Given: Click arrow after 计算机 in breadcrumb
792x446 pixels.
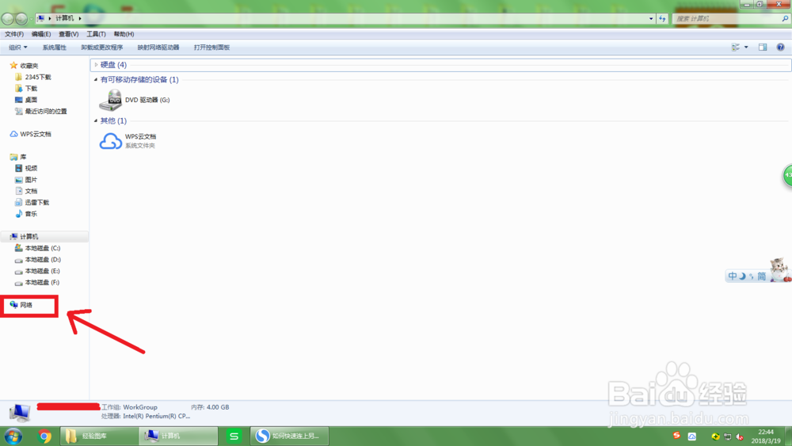Looking at the screenshot, I should coord(80,19).
